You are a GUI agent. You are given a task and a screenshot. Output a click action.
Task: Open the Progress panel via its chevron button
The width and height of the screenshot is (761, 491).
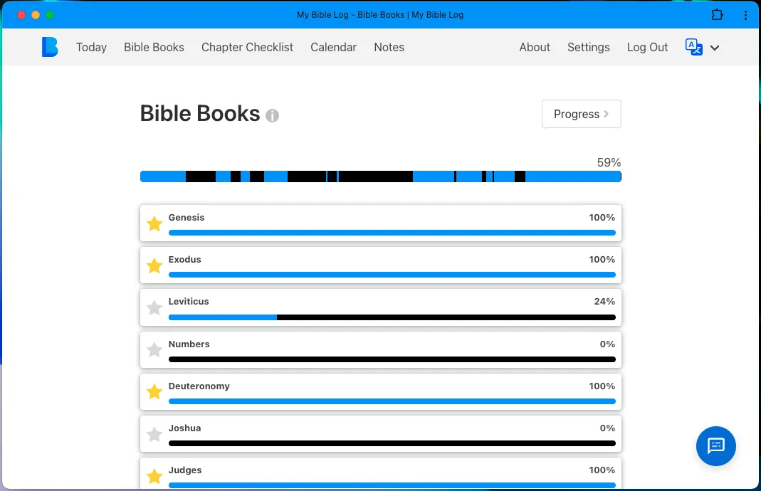point(581,114)
